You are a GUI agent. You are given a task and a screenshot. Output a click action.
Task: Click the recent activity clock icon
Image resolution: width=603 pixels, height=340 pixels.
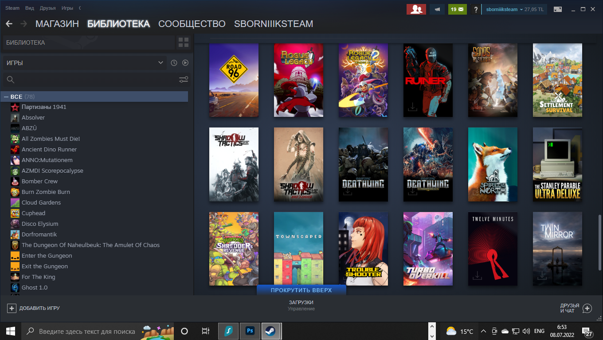coord(174,63)
